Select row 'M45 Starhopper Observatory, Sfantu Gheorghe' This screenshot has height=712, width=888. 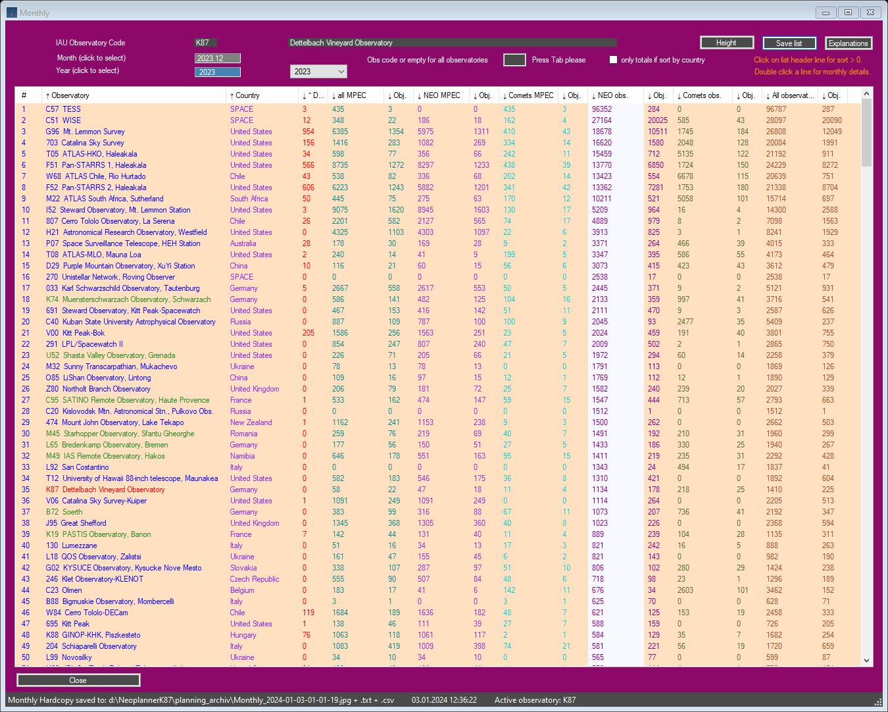(437, 434)
